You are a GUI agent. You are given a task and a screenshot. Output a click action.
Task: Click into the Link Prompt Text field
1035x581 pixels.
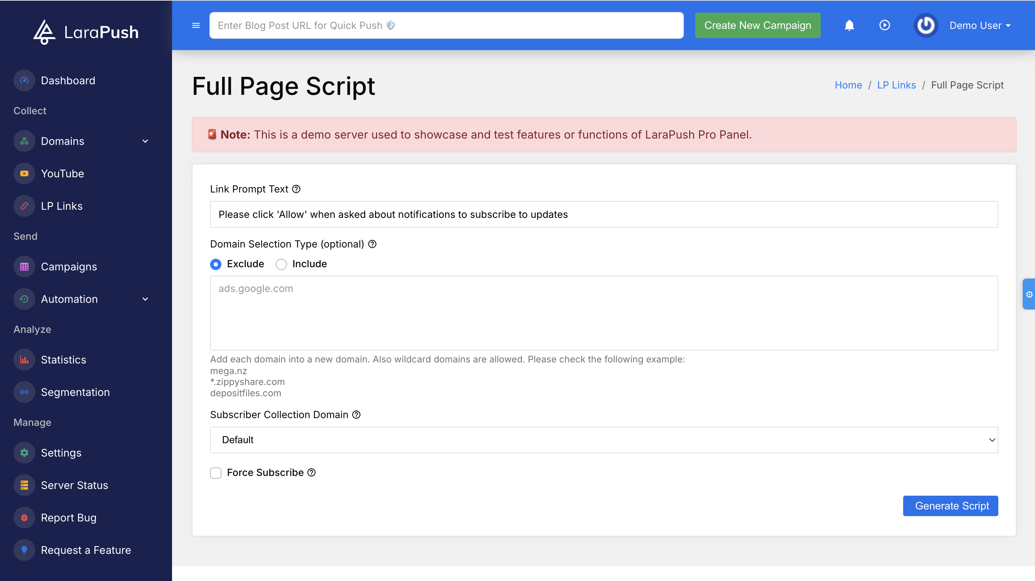point(604,215)
